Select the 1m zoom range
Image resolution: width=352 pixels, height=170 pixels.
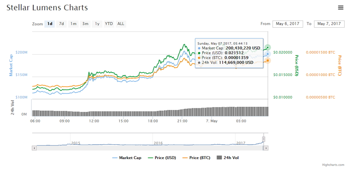tap(74, 24)
